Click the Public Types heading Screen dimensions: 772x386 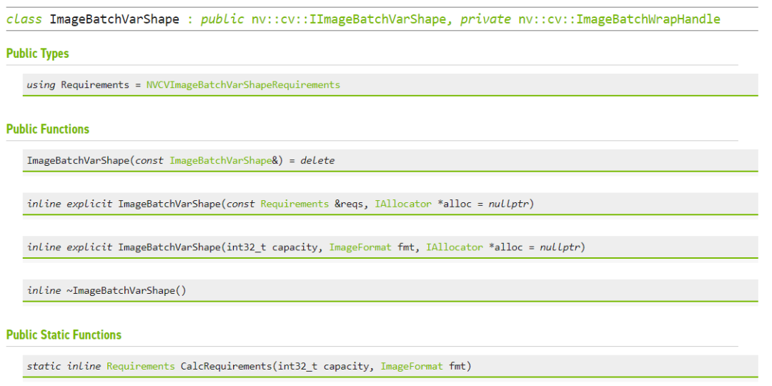coord(37,54)
